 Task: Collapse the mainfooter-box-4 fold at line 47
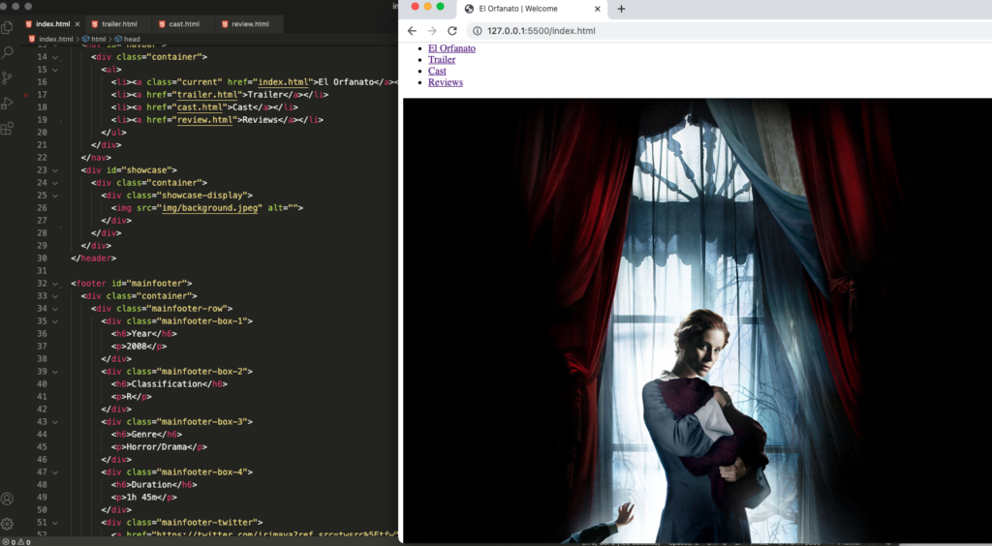tap(55, 472)
